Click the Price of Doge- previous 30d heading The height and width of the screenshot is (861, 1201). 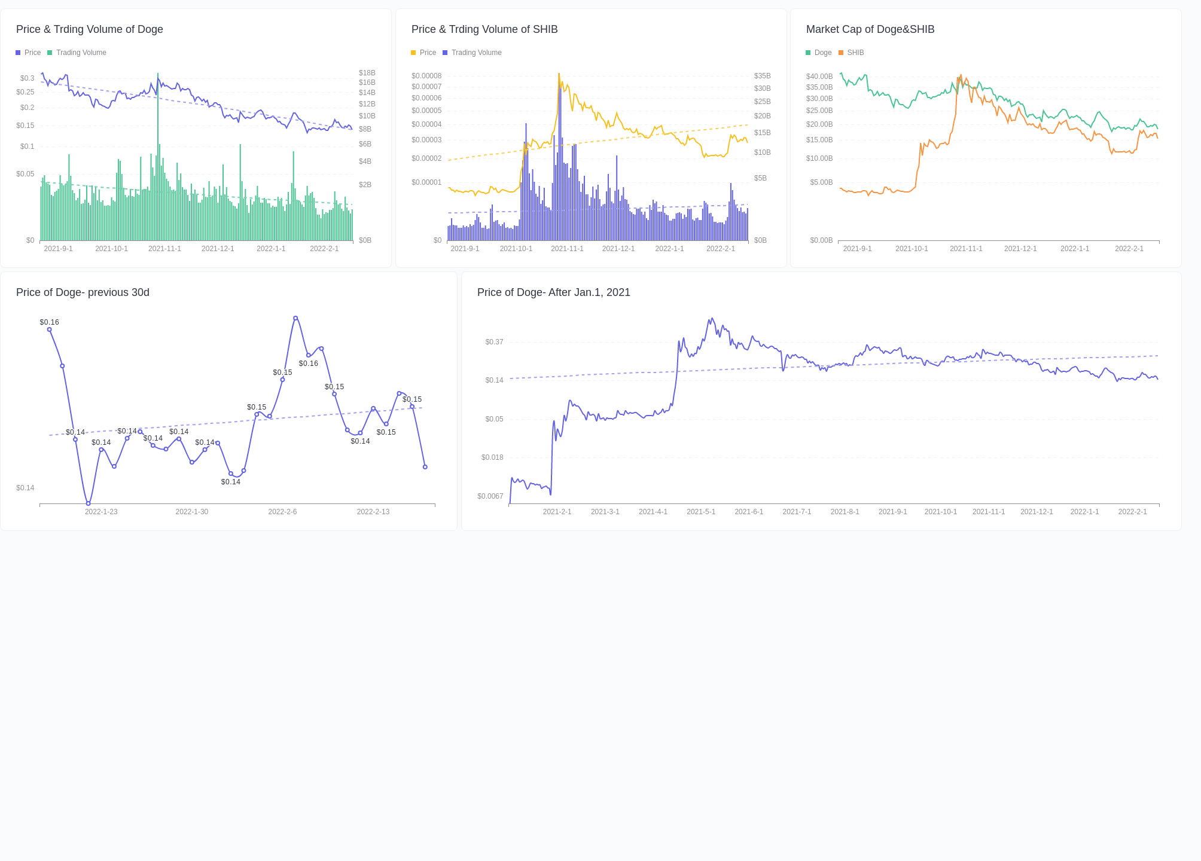click(83, 292)
